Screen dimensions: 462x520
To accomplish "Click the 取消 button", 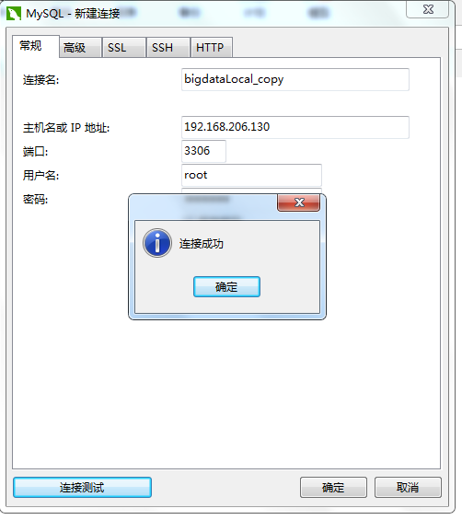I will 408,487.
